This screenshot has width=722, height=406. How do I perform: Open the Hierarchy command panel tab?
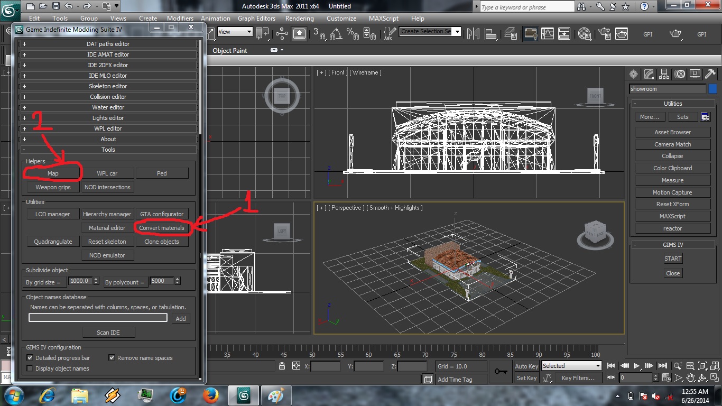tap(664, 74)
